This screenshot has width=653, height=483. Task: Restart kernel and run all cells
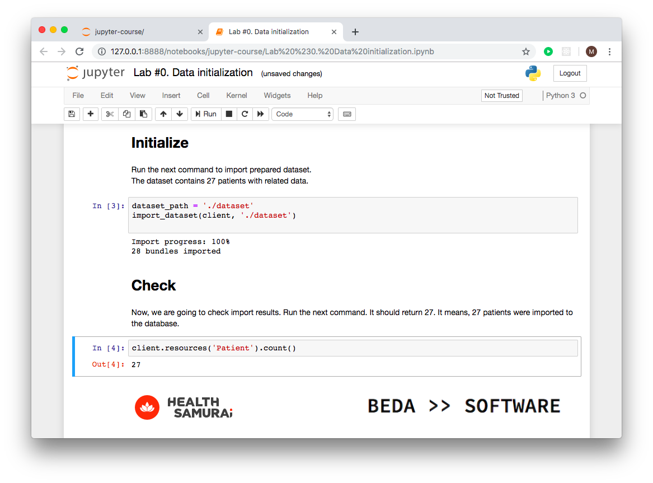click(x=261, y=114)
